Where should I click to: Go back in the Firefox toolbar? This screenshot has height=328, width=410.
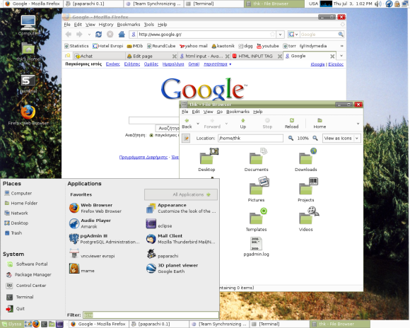[x=69, y=34]
